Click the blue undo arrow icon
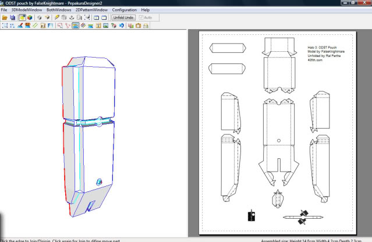Screen dimensions: 372x242 click(122, 26)
